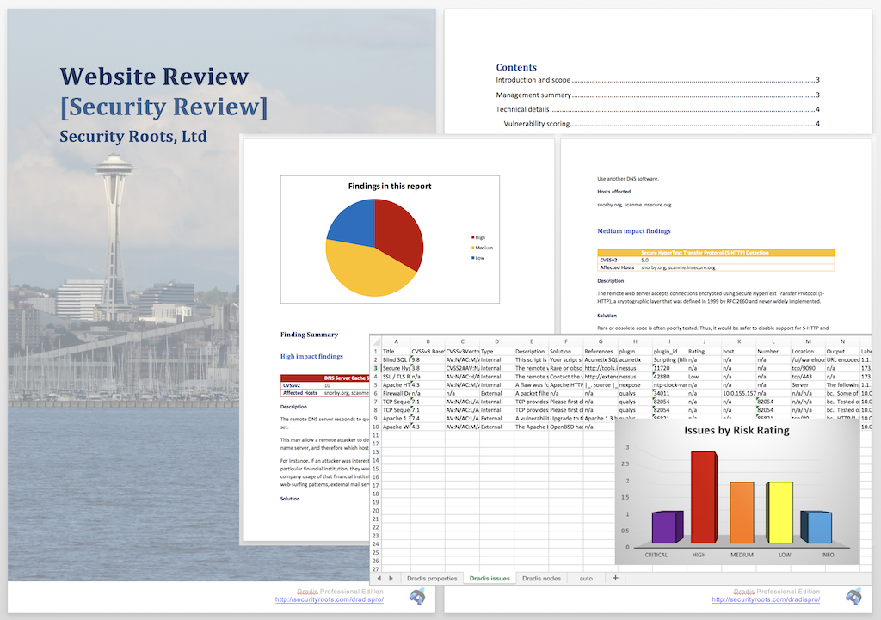Screen dimensions: 881x620
Task: Click the Medium entry in the pie legend
Action: point(482,248)
